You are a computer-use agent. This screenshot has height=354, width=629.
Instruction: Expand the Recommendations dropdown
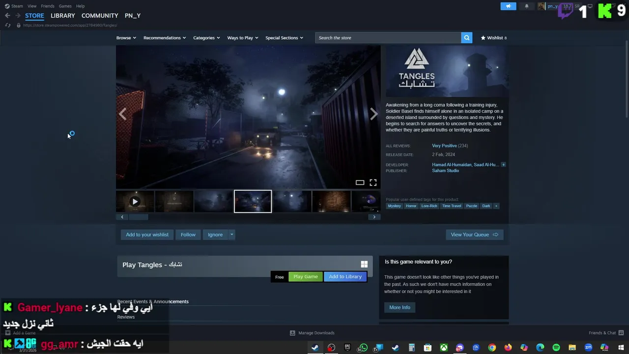pos(165,38)
